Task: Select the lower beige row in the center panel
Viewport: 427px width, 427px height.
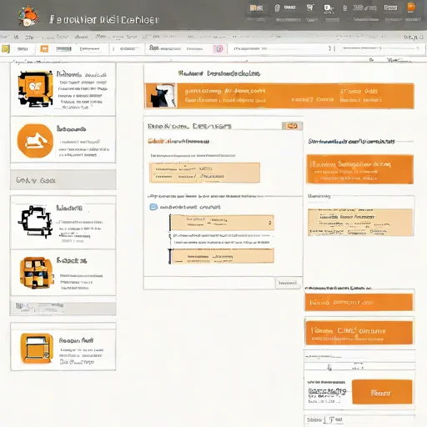Action: [223, 256]
